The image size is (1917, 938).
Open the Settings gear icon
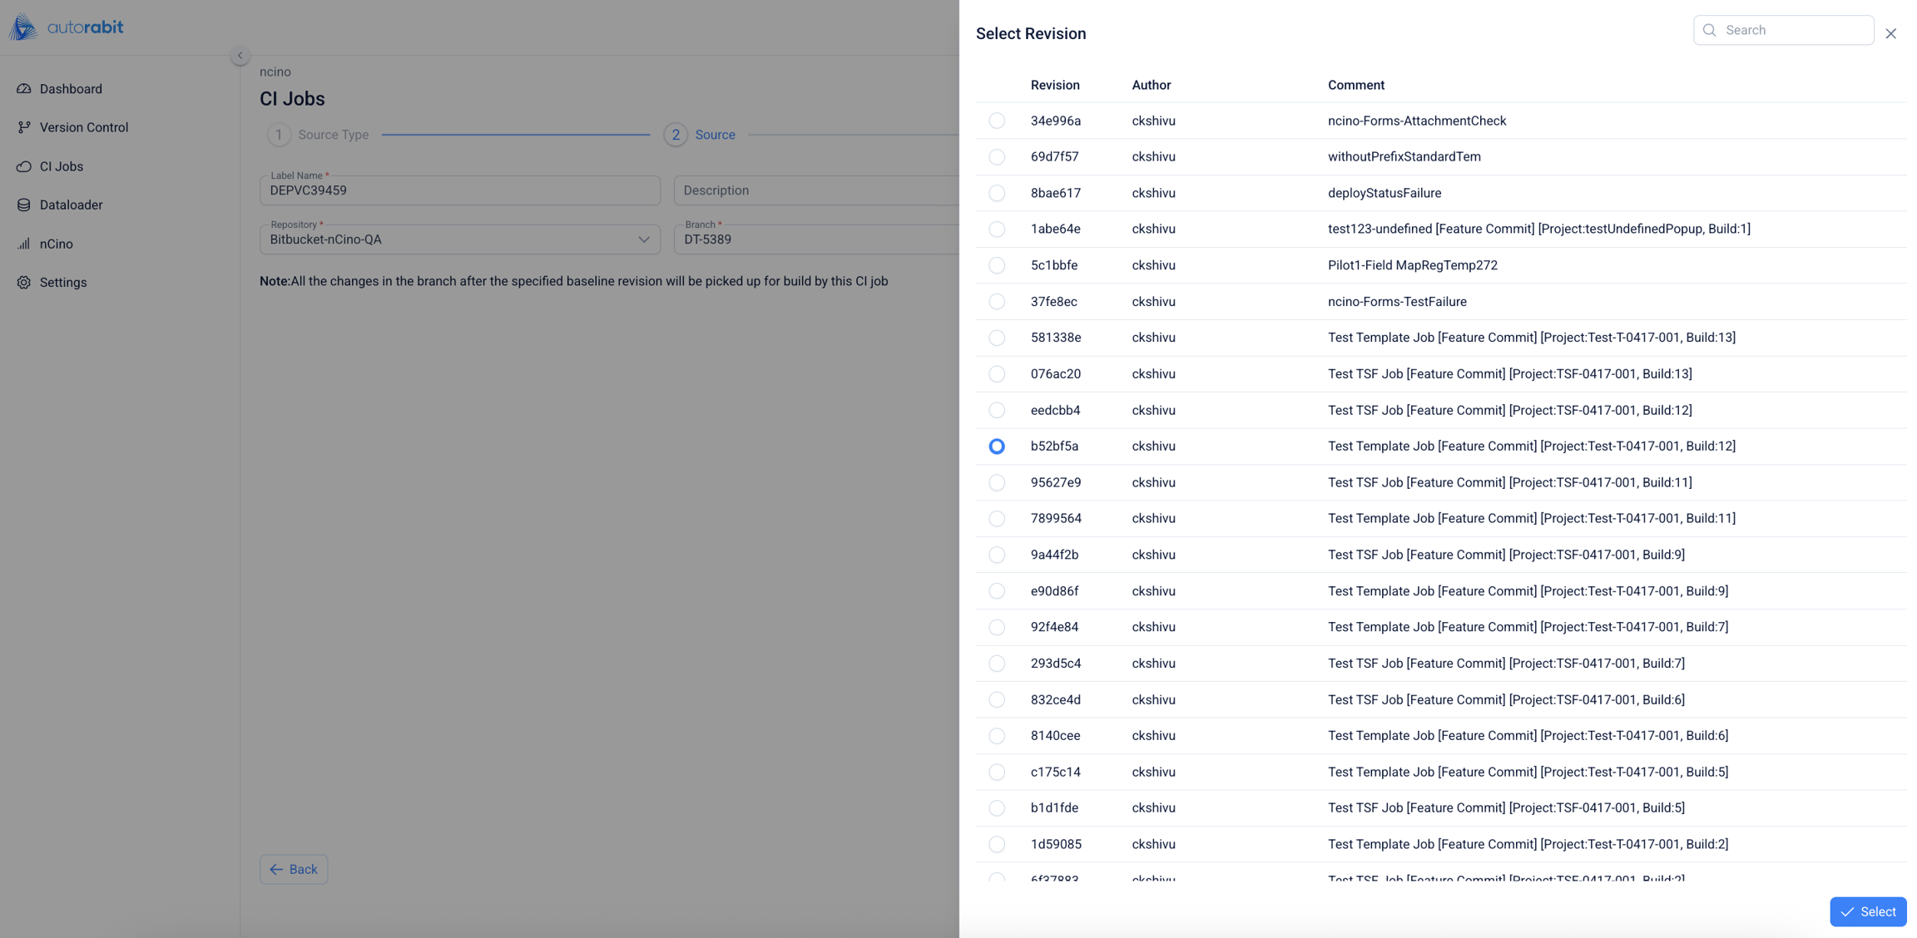(x=24, y=283)
